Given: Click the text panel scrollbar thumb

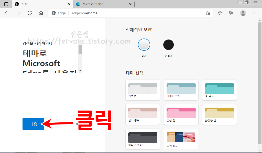Looking at the screenshot, I should pyautogui.click(x=80, y=49).
